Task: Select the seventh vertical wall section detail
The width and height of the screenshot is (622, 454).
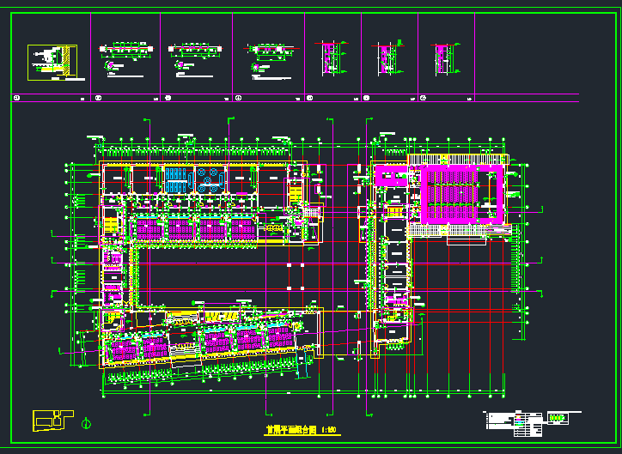Action: point(442,58)
